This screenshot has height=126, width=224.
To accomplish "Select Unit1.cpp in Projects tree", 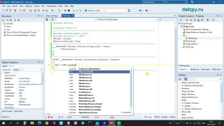I will [x=189, y=47].
